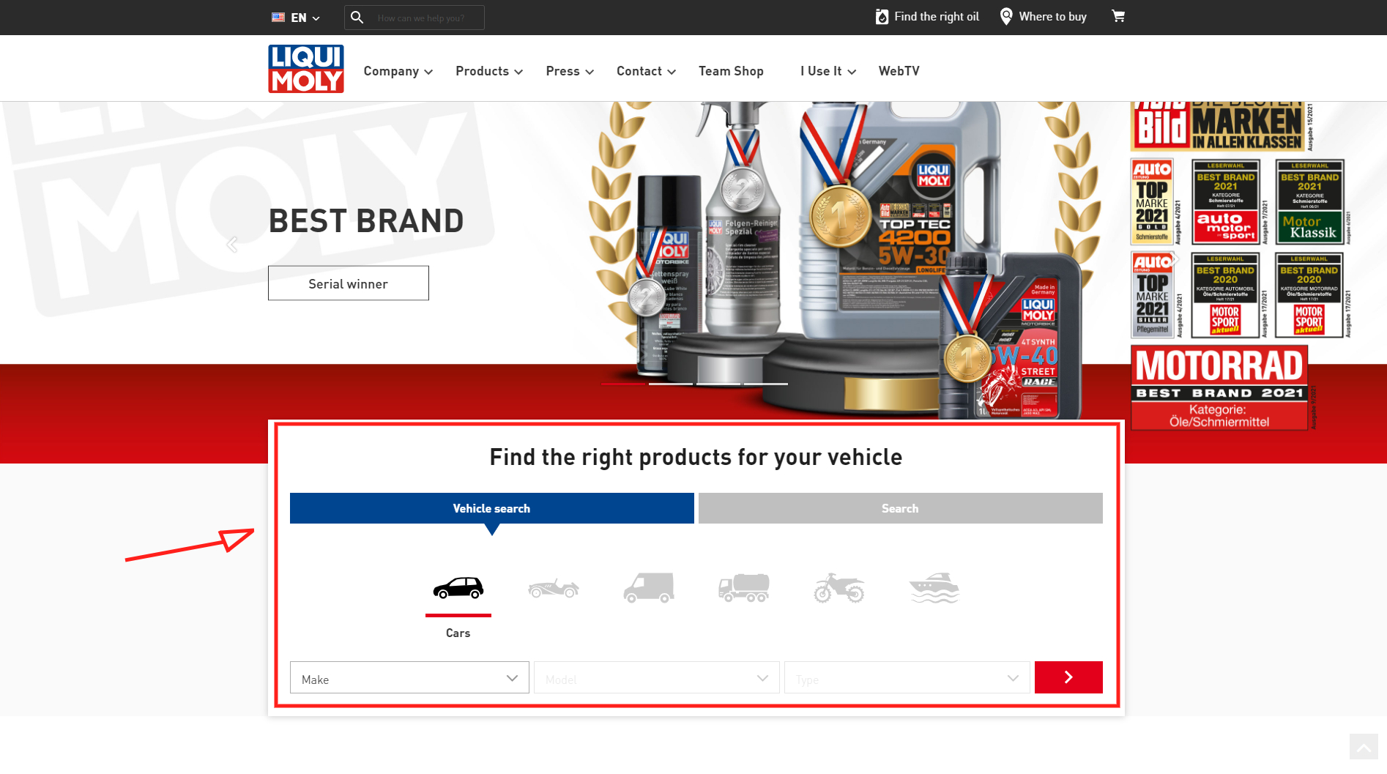Select the classic car vehicle icon

(554, 588)
